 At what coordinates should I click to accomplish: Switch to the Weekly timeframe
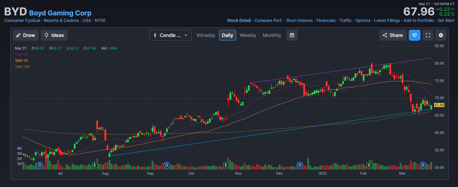coord(248,35)
